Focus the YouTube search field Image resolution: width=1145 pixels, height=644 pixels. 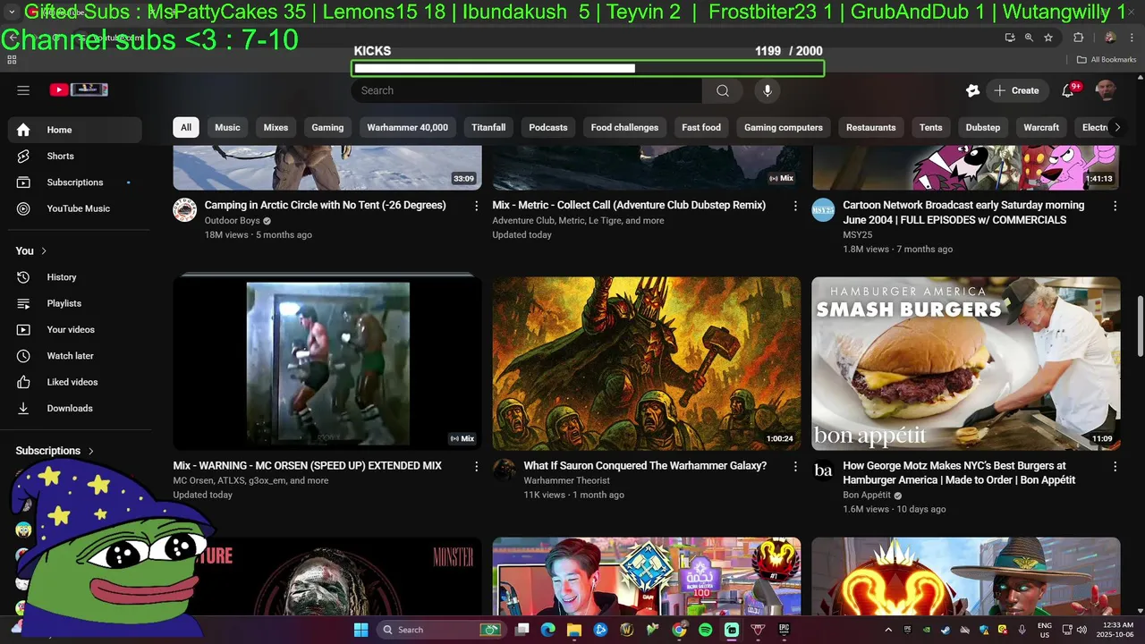coord(527,90)
